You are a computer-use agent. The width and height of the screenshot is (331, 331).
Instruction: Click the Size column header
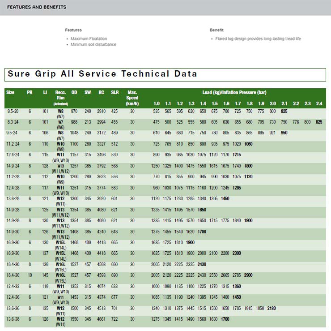pos(10,93)
